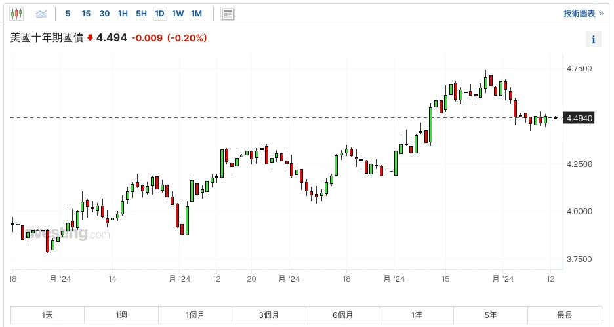Image resolution: width=614 pixels, height=327 pixels.
Task: Set chart interval to 5 minutes
Action: [68, 13]
